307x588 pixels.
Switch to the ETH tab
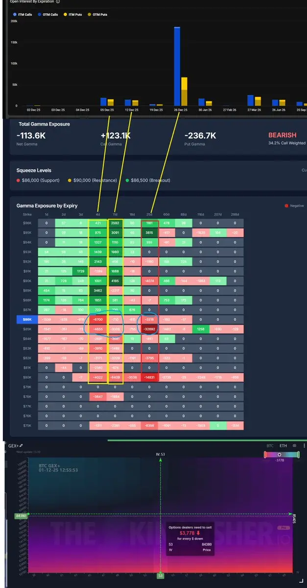pos(283,446)
